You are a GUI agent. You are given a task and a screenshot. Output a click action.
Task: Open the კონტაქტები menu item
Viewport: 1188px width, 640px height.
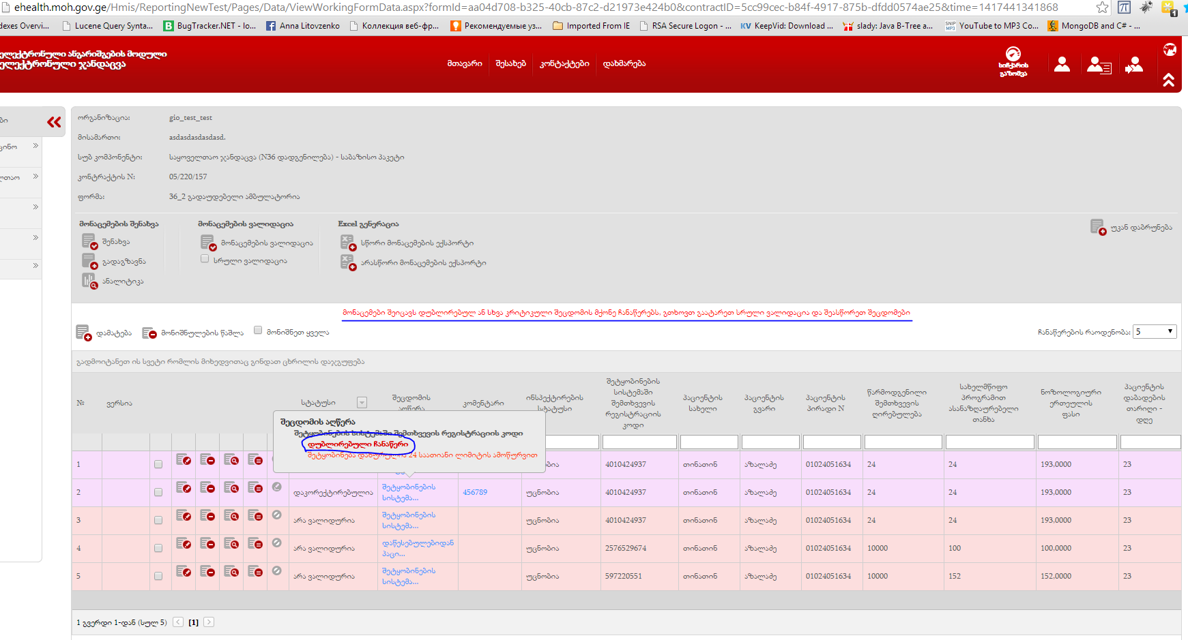click(564, 63)
